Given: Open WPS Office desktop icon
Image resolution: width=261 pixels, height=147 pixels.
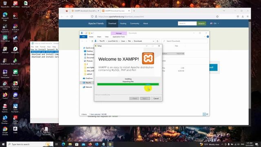Looking at the screenshot, I should pos(15,4).
